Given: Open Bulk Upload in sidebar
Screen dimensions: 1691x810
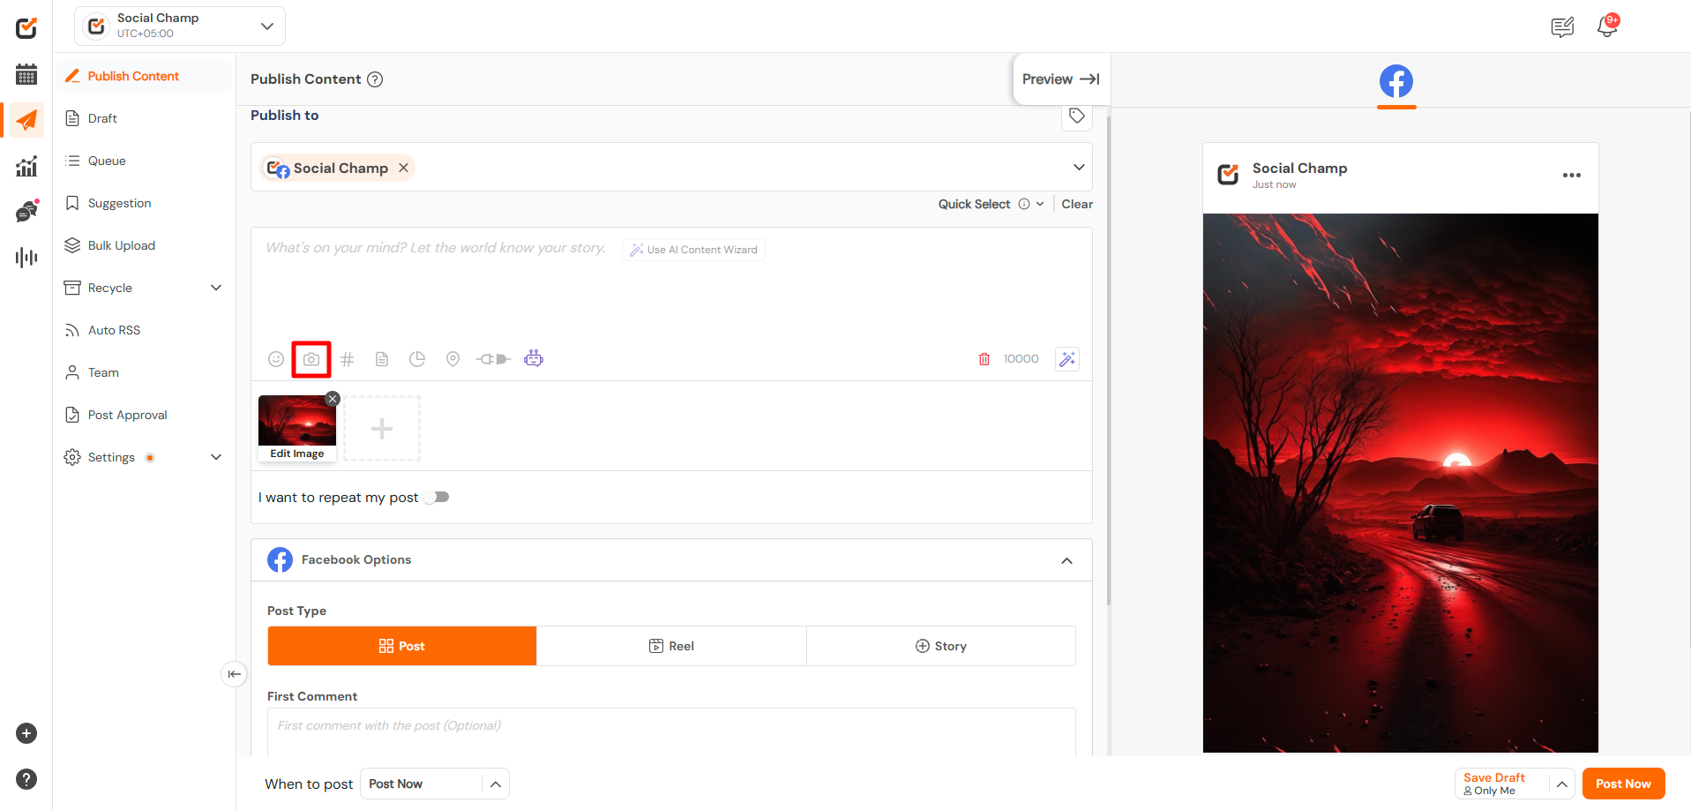Looking at the screenshot, I should tap(145, 245).
